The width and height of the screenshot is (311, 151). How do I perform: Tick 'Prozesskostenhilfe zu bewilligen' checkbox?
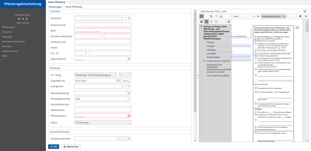[x=256, y=88]
